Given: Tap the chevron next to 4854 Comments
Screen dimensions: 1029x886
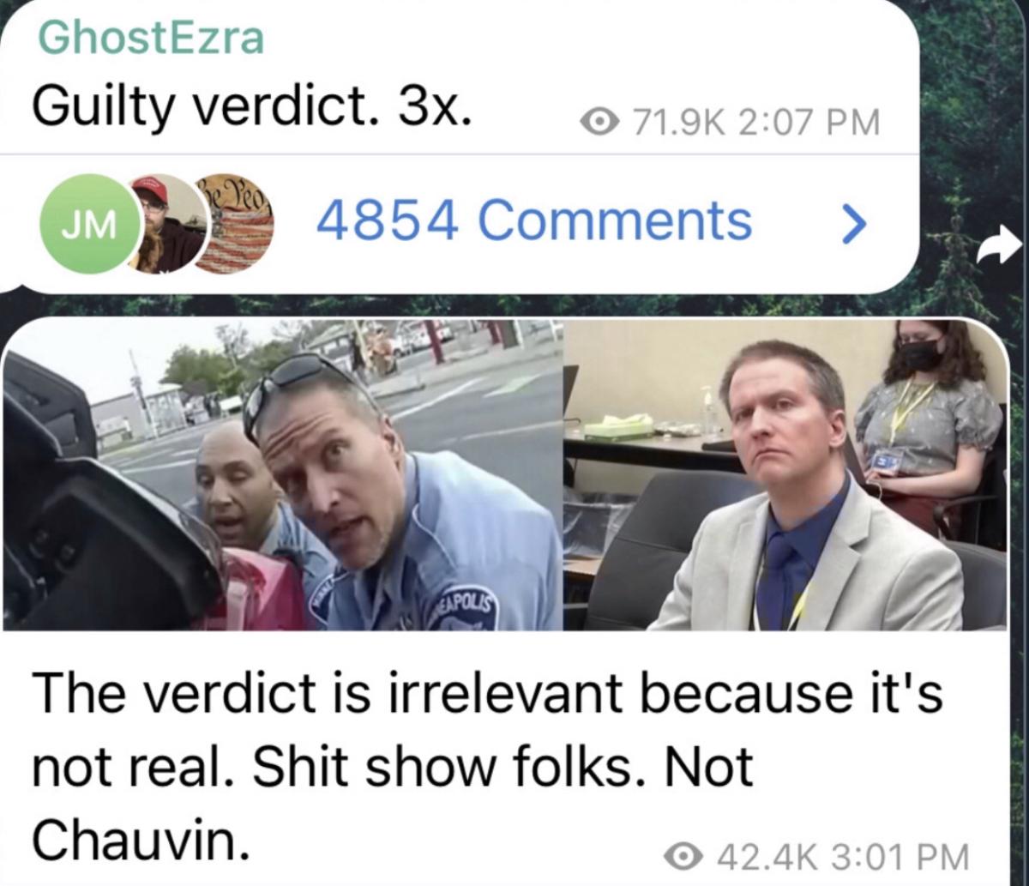Looking at the screenshot, I should click(849, 224).
